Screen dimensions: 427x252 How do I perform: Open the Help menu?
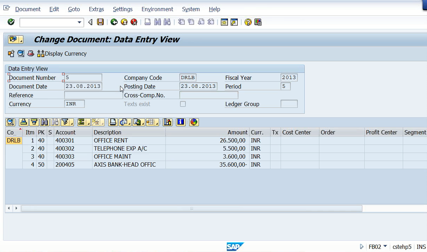pos(215,9)
